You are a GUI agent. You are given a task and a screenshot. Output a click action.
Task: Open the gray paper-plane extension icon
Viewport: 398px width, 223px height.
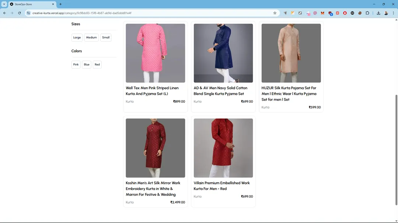(x=285, y=13)
